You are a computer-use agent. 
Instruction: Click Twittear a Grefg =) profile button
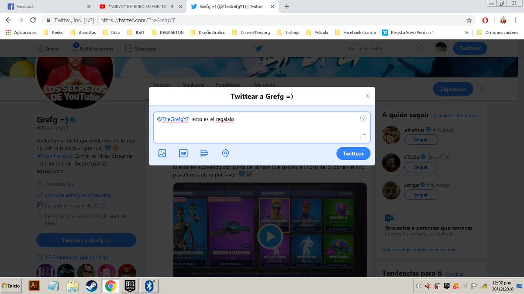coord(86,240)
